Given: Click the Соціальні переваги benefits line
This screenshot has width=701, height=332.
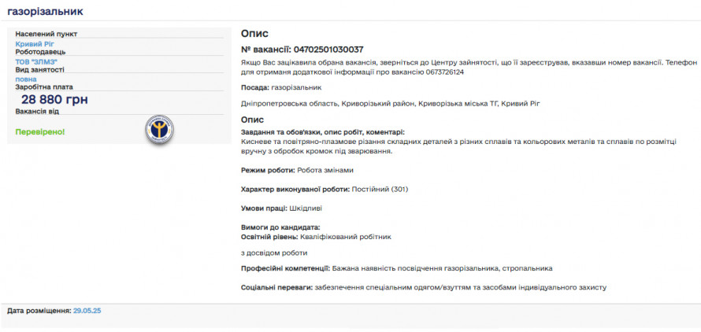Looking at the screenshot, I should click(423, 287).
